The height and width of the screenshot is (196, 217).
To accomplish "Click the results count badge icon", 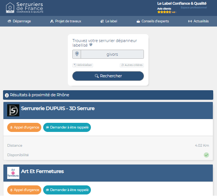I will tap(7, 95).
